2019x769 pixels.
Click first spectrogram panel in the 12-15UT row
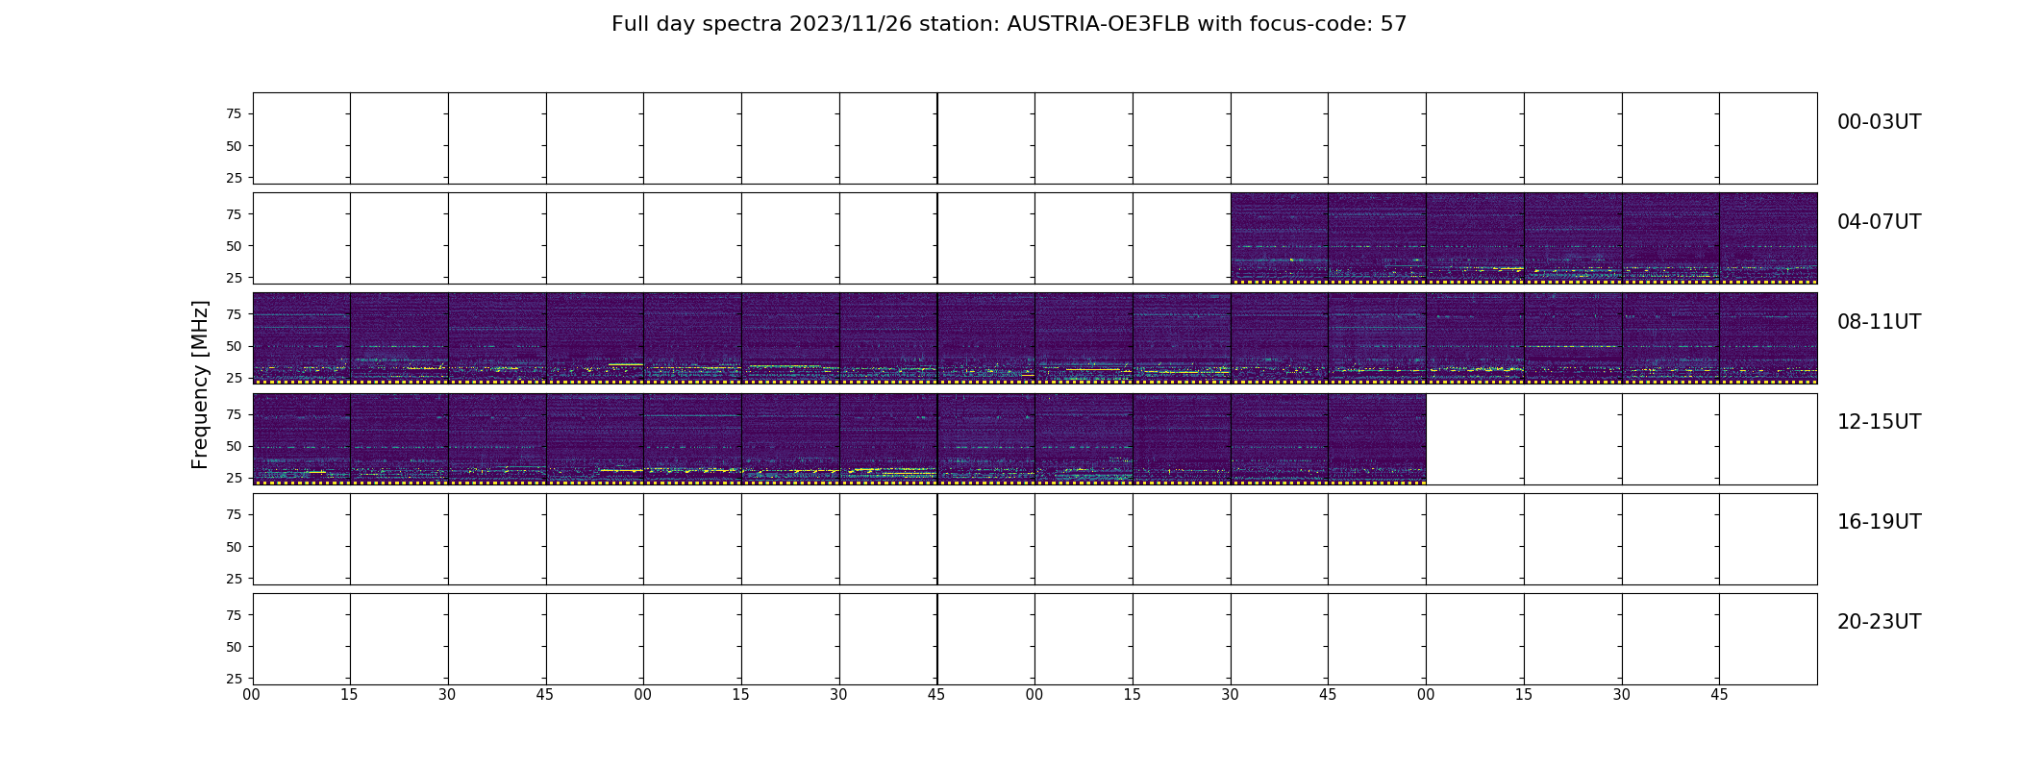pyautogui.click(x=302, y=438)
